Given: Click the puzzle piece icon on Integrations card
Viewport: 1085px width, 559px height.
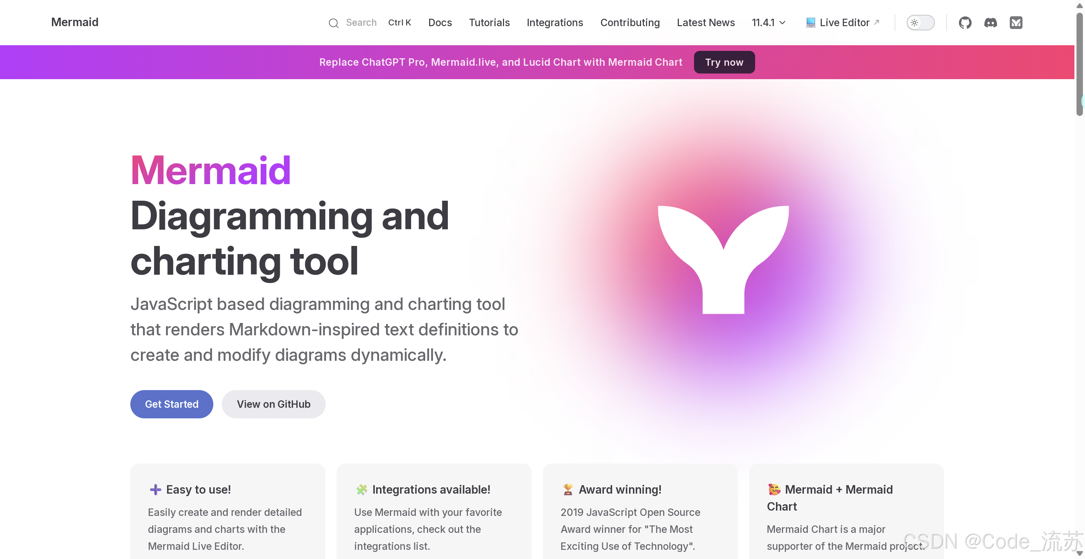Looking at the screenshot, I should coord(362,489).
